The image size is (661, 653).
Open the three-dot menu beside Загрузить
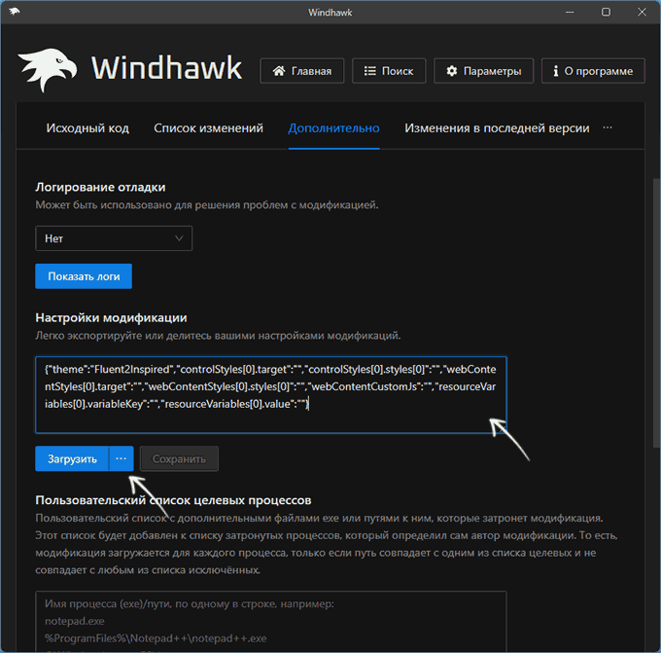tap(122, 458)
